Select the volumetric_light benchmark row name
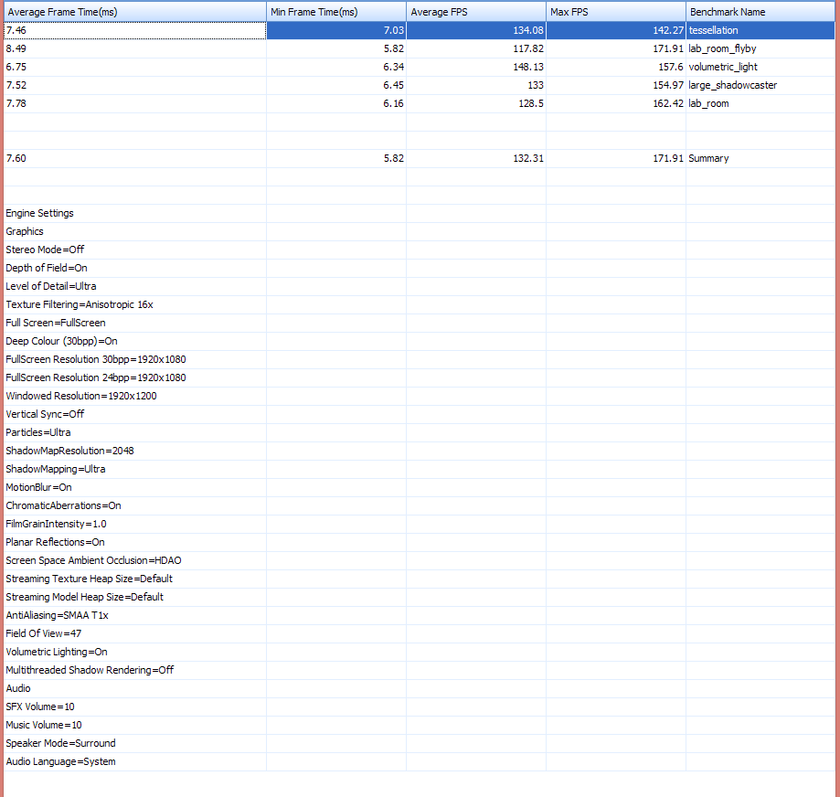840x797 pixels. (x=723, y=67)
